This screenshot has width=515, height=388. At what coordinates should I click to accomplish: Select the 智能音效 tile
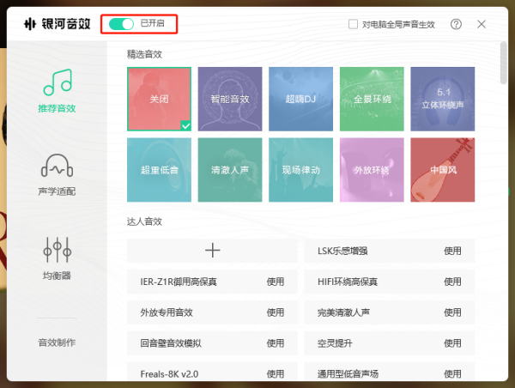coord(230,99)
